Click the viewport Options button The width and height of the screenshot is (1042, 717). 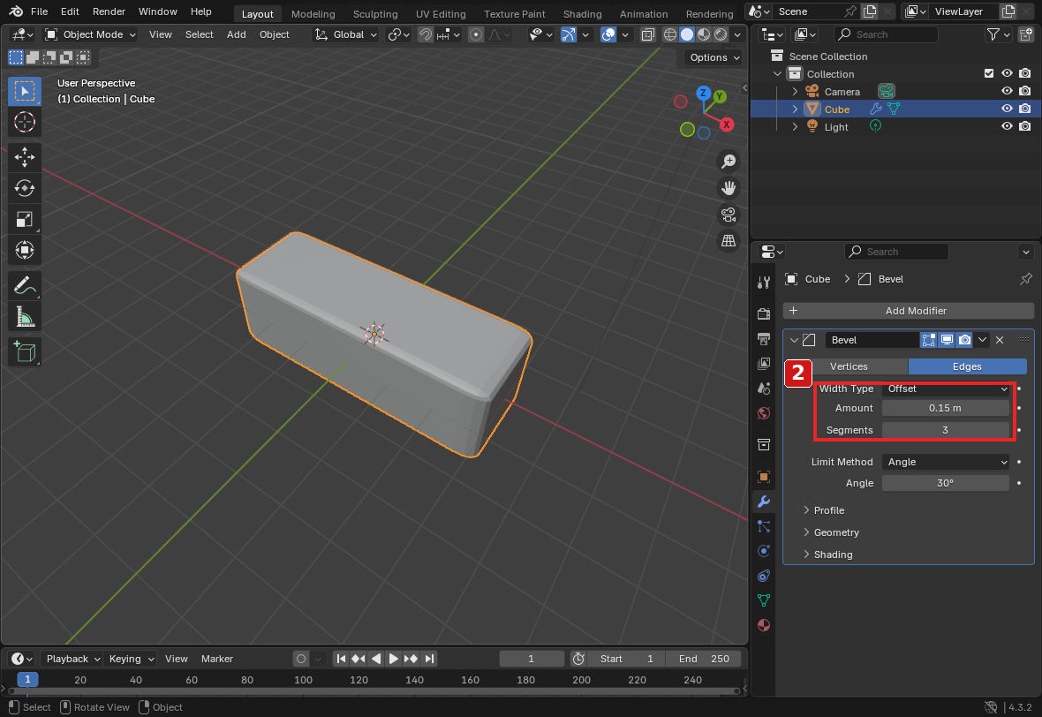(714, 57)
